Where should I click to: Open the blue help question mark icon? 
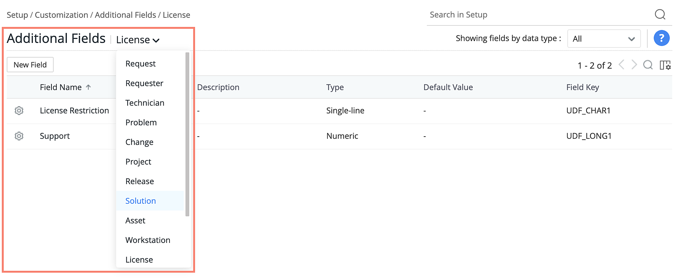(661, 38)
